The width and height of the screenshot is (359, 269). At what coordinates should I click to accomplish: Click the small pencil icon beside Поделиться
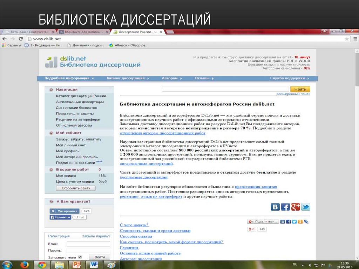(x=306, y=222)
